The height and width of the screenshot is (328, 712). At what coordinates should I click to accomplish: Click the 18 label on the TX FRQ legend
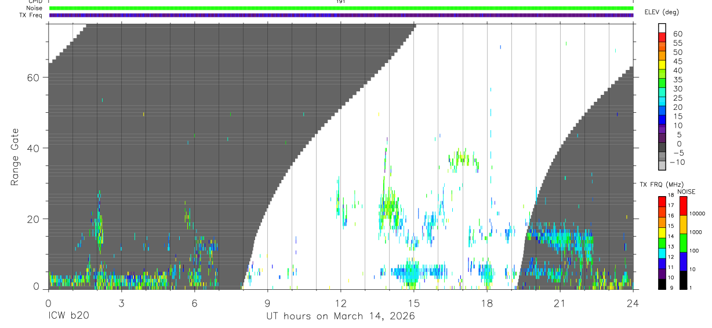coord(671,195)
